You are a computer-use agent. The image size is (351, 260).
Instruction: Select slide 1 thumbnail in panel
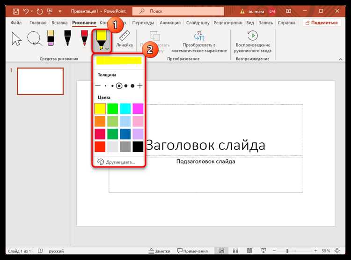click(40, 81)
